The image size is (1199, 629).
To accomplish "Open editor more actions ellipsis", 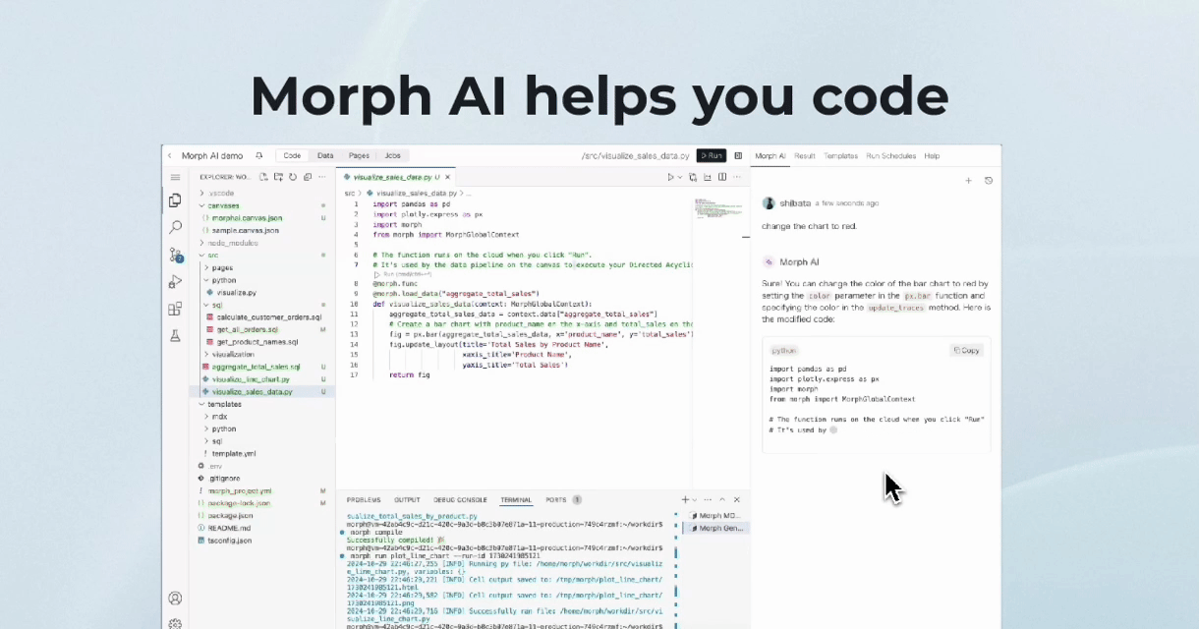I will [738, 177].
